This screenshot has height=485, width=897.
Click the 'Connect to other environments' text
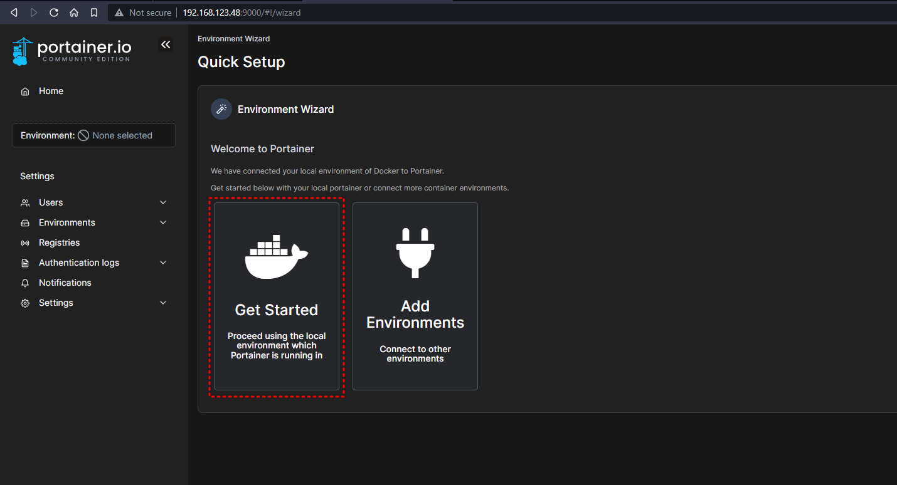coord(415,354)
